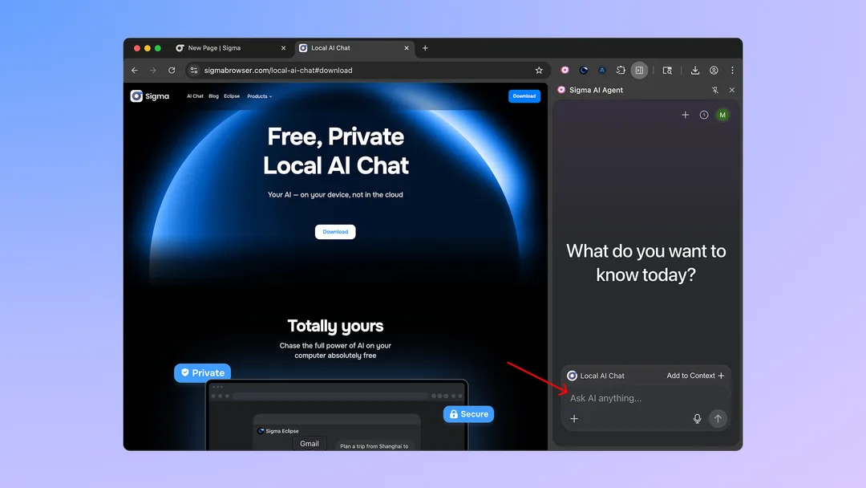Viewport: 866px width, 488px height.
Task: Open chat history clock icon
Action: pyautogui.click(x=704, y=115)
